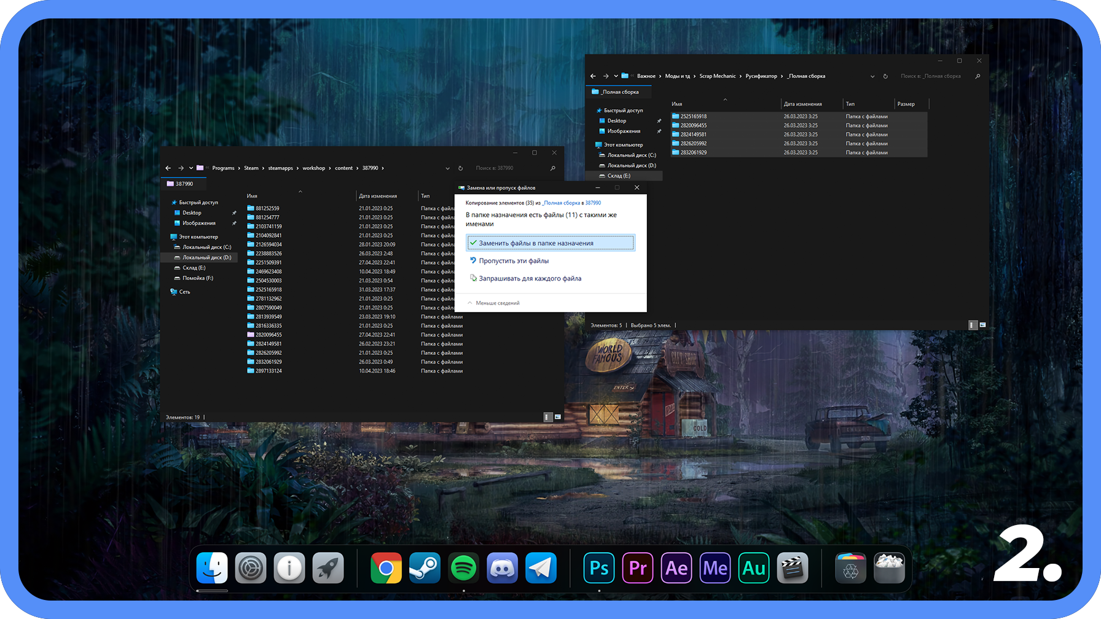
Task: Close the Замена или пропуск файлов dialog
Action: (x=637, y=188)
